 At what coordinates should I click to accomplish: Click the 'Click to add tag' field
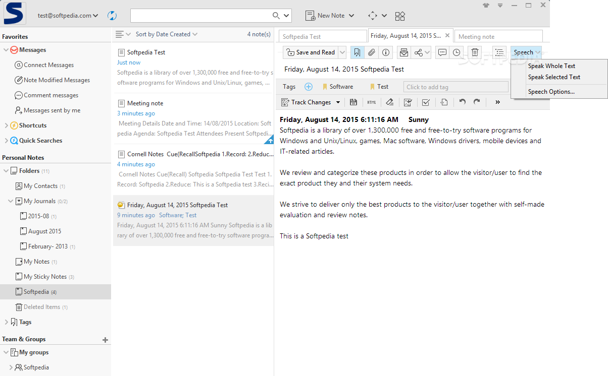455,87
